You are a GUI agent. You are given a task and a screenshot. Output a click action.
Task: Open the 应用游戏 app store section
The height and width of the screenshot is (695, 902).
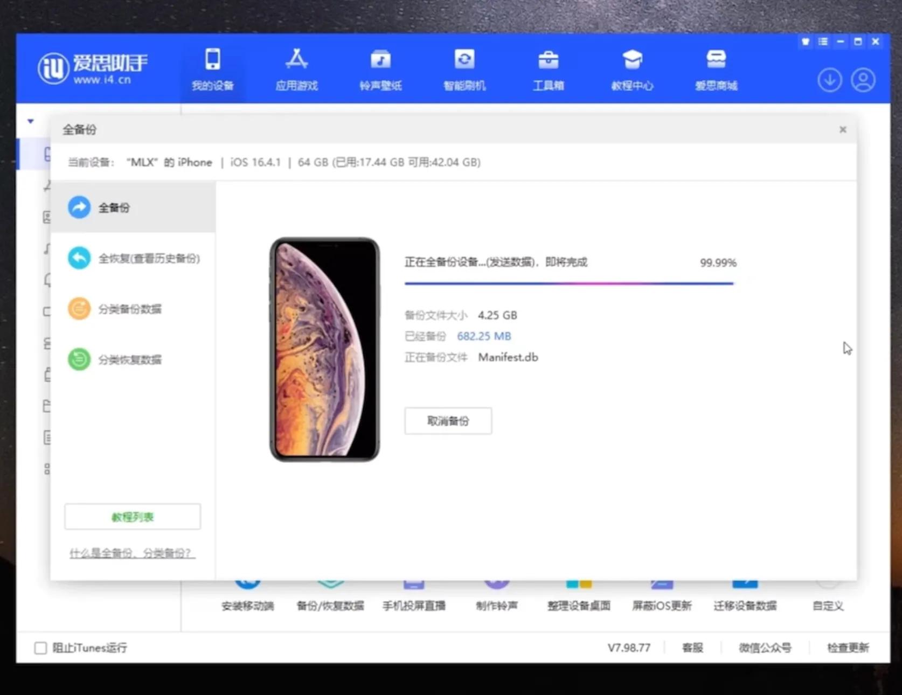click(x=296, y=70)
